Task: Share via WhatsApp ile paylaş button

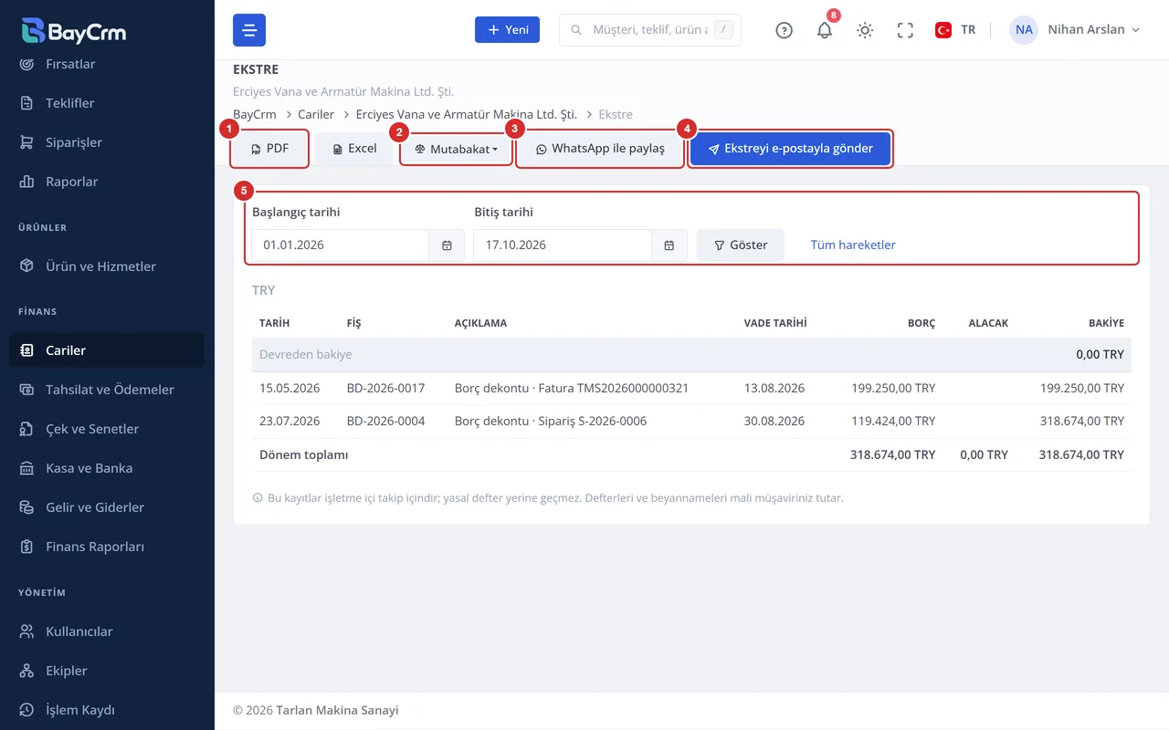Action: pyautogui.click(x=600, y=149)
